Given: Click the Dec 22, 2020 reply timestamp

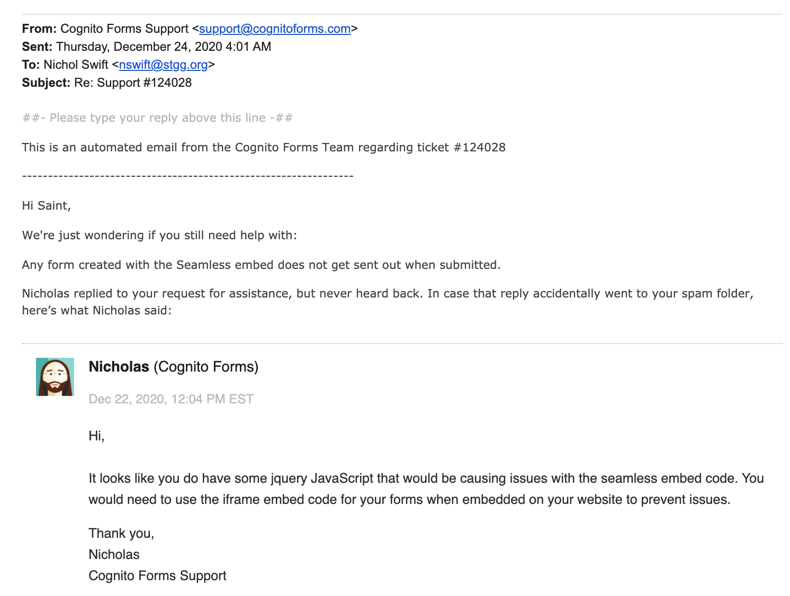Looking at the screenshot, I should 171,399.
